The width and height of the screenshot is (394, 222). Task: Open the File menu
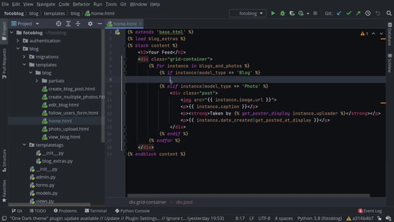[5, 4]
